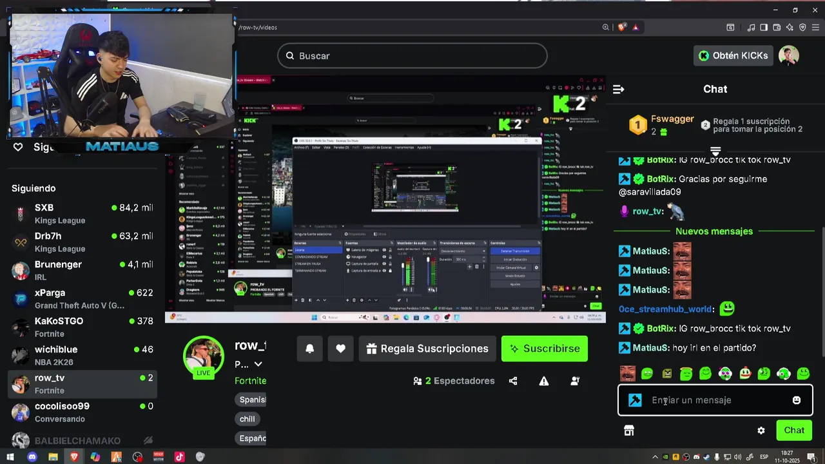The width and height of the screenshot is (825, 464).
Task: Open the user profile avatar menu
Action: [x=789, y=56]
